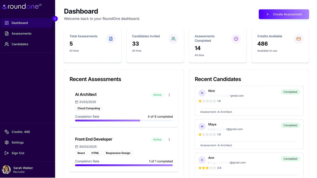Image resolution: width=317 pixels, height=178 pixels.
Task: Click the Candidates people icon in sidebar
Action: [x=7, y=44]
